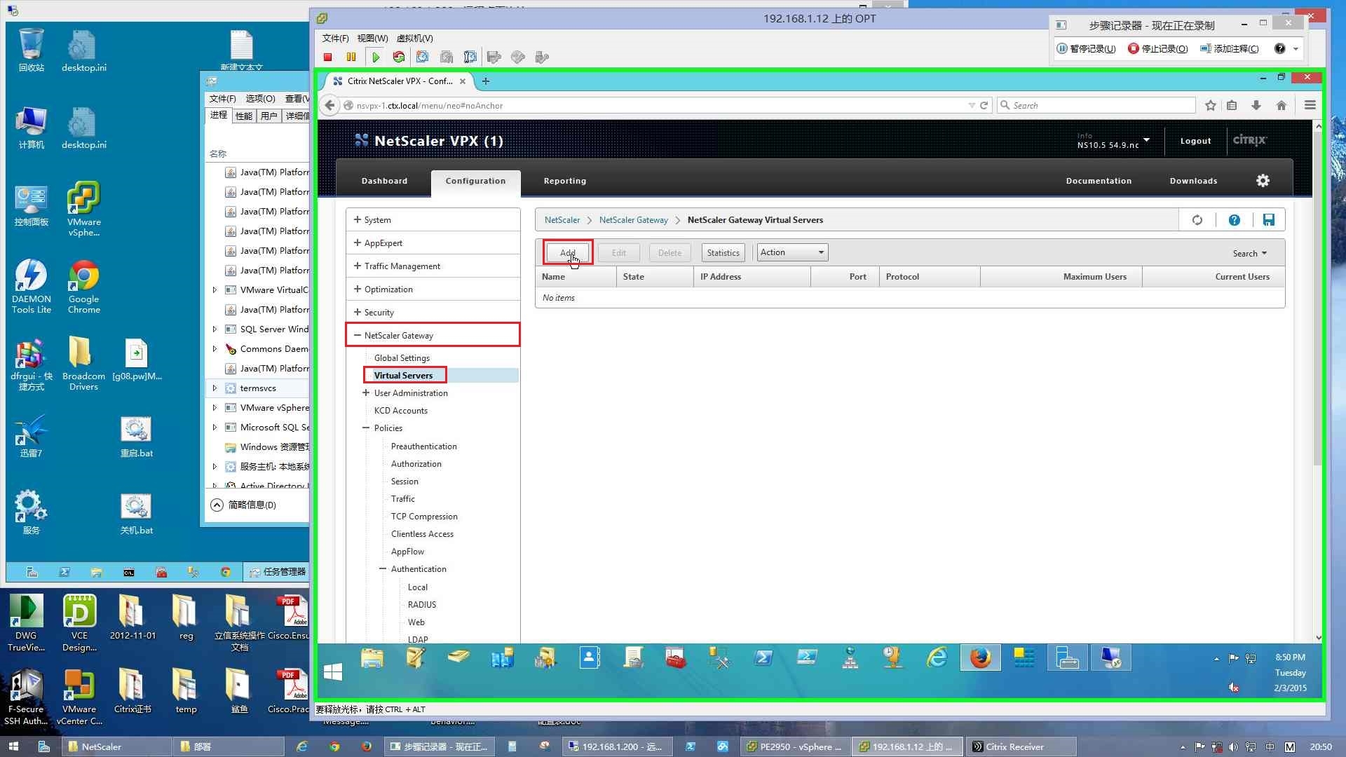Click the VM reset icon in toolbar
Image resolution: width=1346 pixels, height=757 pixels.
(399, 57)
